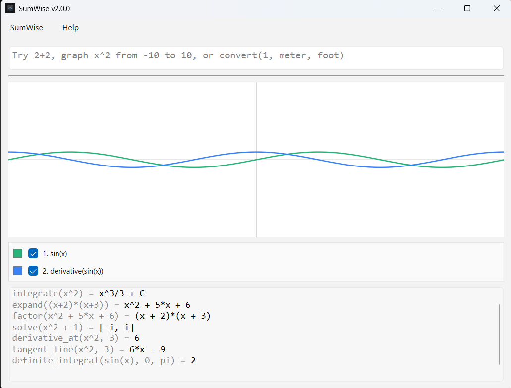The height and width of the screenshot is (388, 511).
Task: Click the SumWise app icon in title bar
Action: [10, 8]
